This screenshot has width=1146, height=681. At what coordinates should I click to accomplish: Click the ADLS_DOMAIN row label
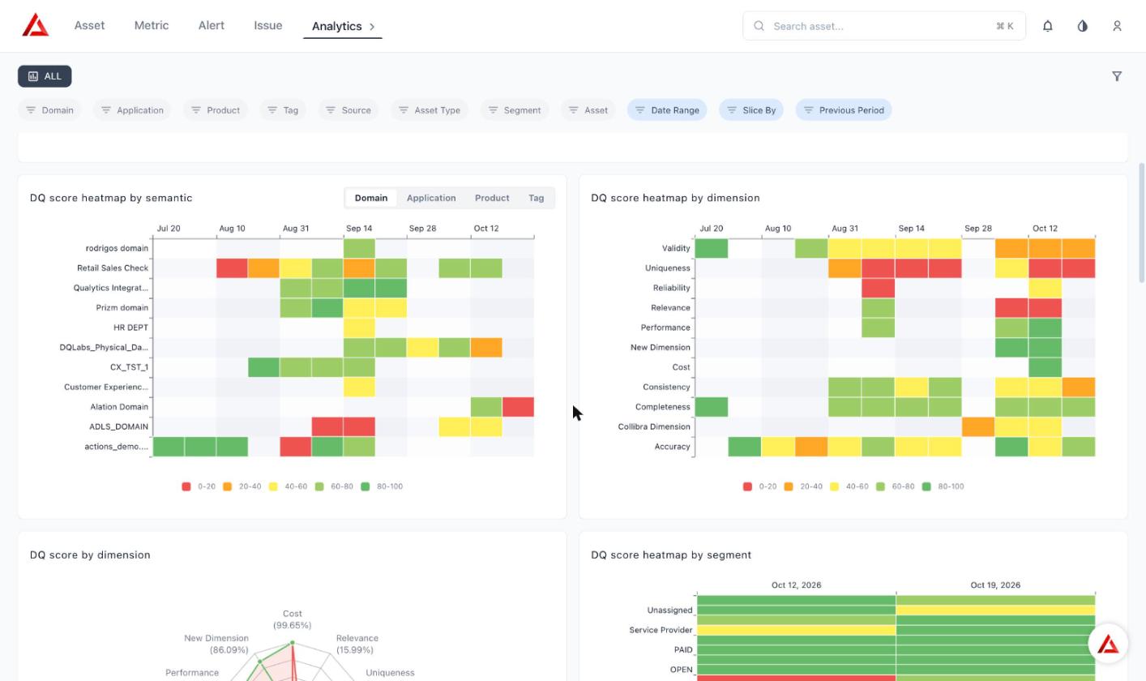118,426
